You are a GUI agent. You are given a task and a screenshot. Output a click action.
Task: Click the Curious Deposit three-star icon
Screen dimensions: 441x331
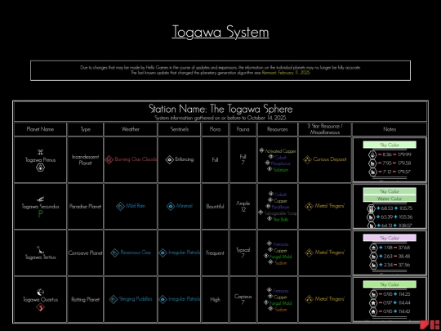[307, 159]
